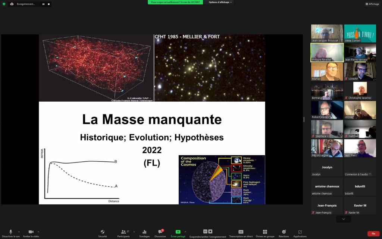Select the jean-marc video tile
This screenshot has width=382, height=239.
coord(360,148)
